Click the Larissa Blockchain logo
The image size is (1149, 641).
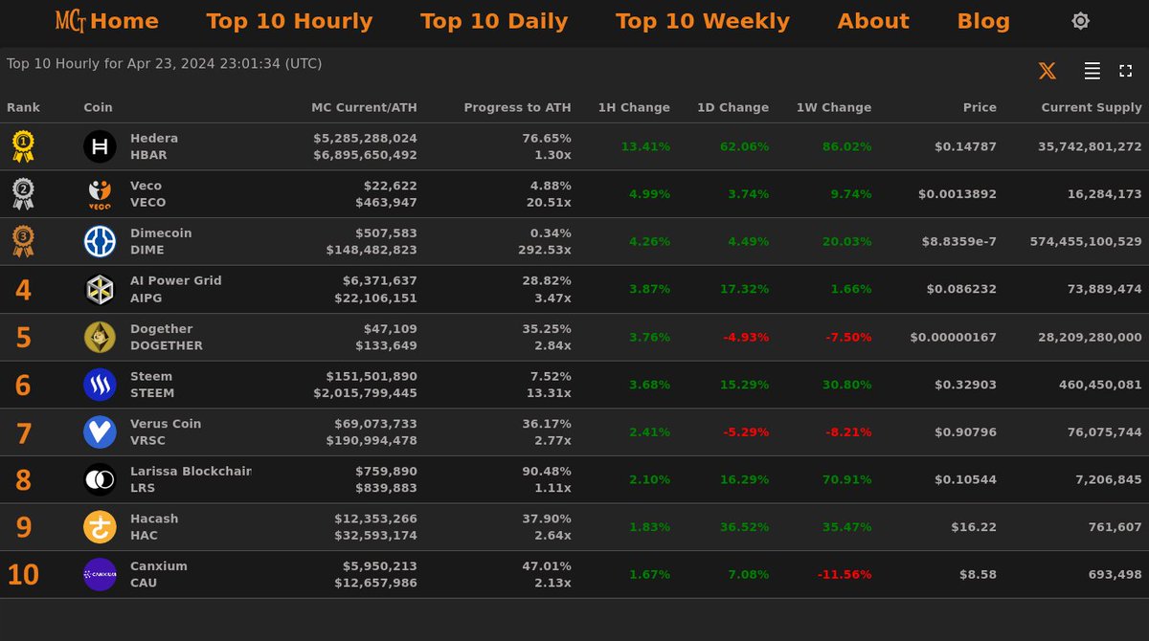click(x=100, y=479)
